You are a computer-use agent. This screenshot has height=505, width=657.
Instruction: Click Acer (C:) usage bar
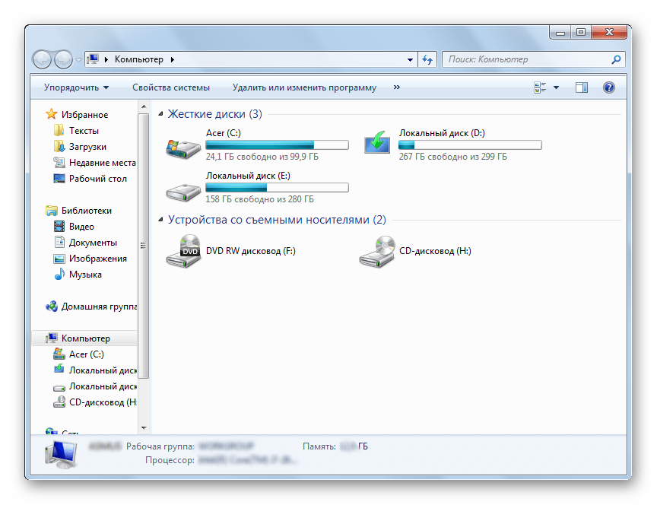point(277,145)
